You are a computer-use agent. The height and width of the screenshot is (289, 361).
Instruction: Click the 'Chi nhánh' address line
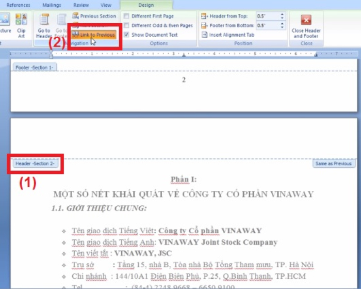pyautogui.click(x=189, y=276)
